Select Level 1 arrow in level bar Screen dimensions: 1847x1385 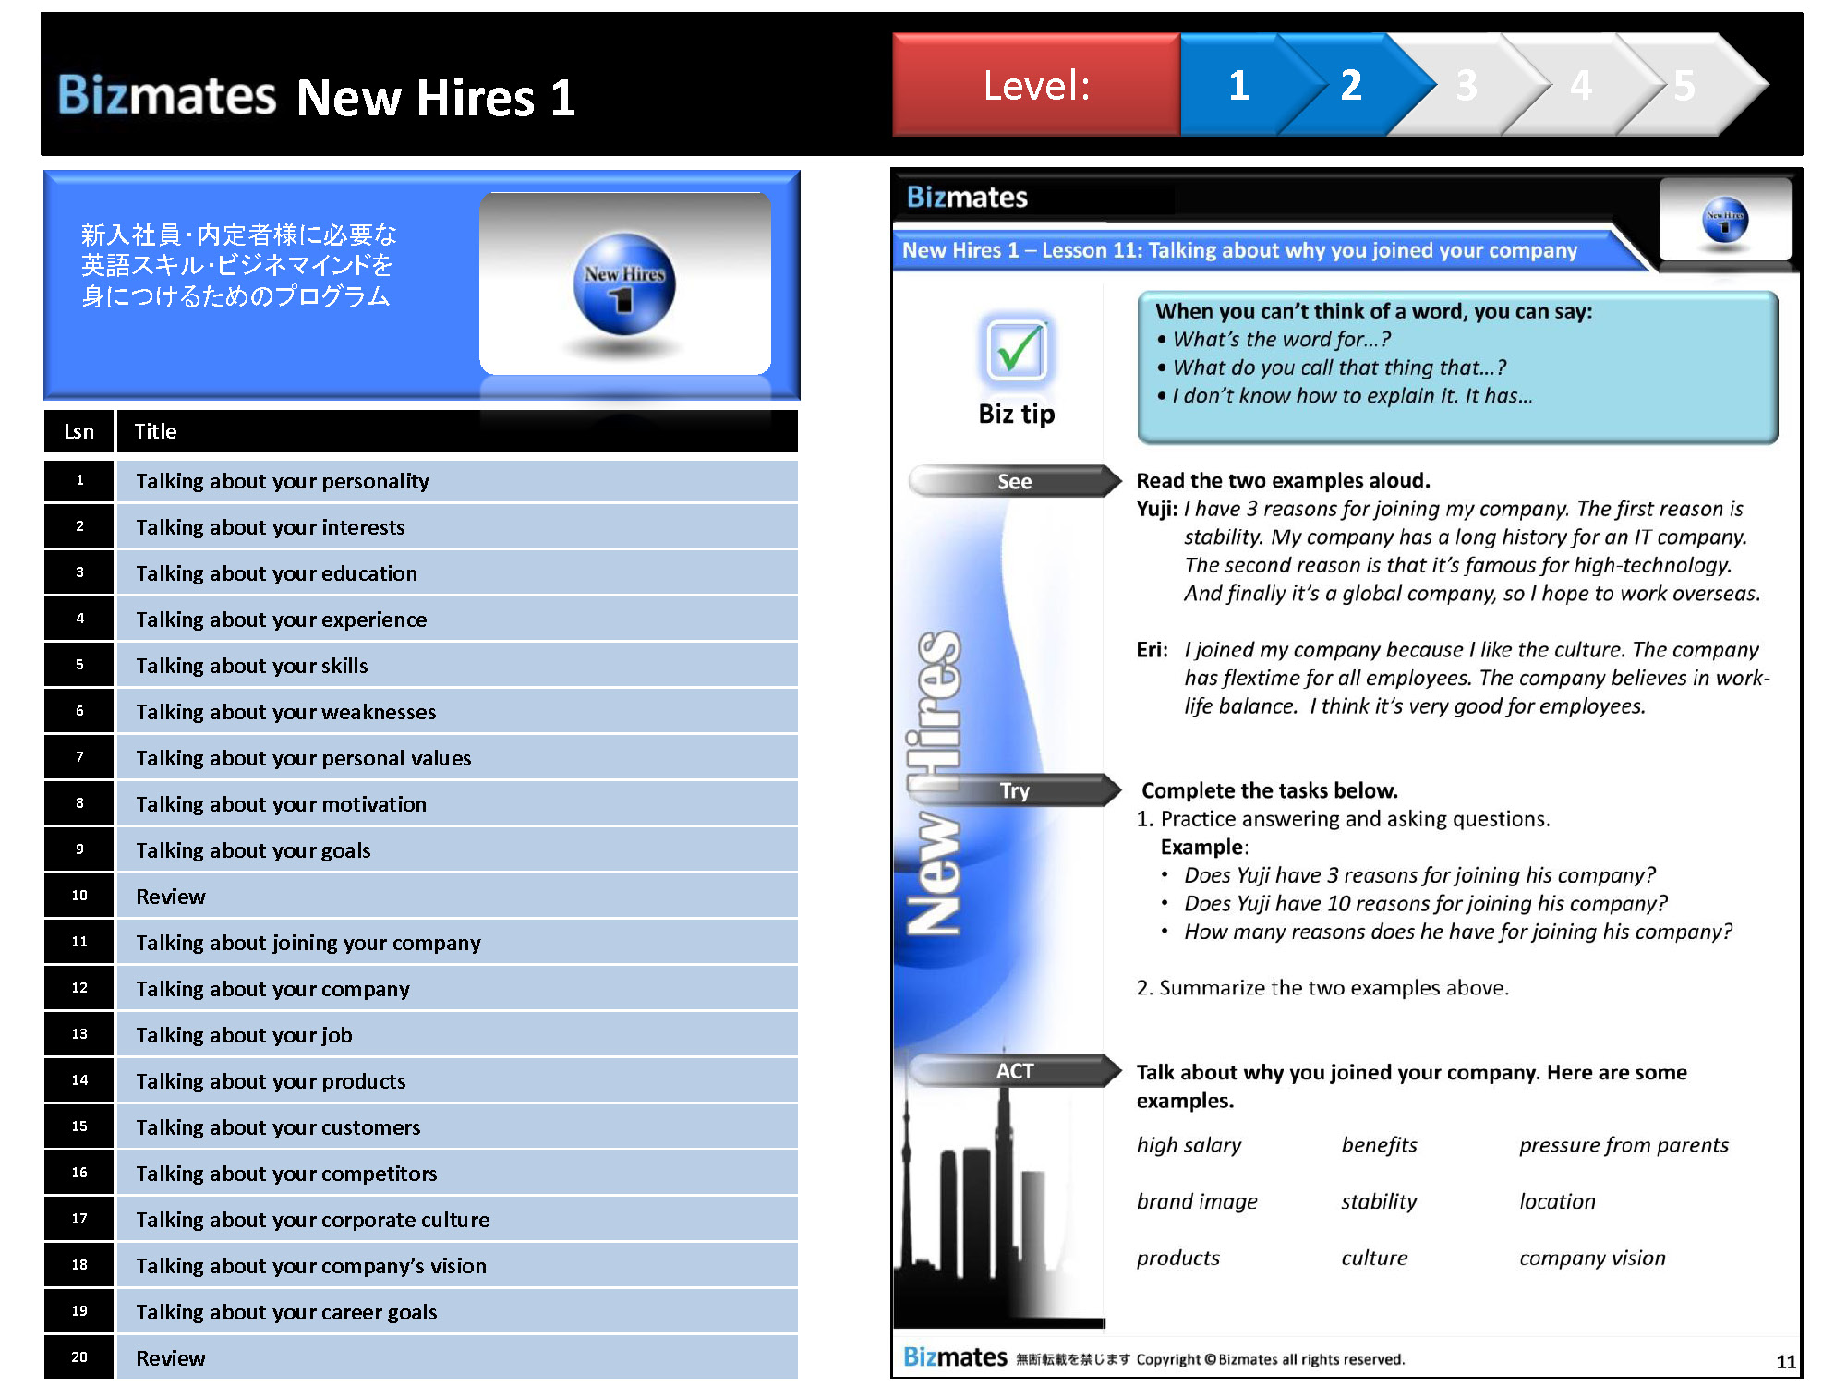(x=1237, y=86)
